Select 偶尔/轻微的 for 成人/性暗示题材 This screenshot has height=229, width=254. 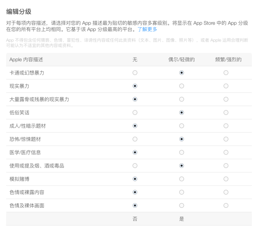pos(182,126)
